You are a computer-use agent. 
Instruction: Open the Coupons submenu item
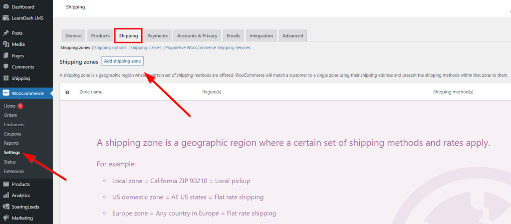(x=12, y=134)
